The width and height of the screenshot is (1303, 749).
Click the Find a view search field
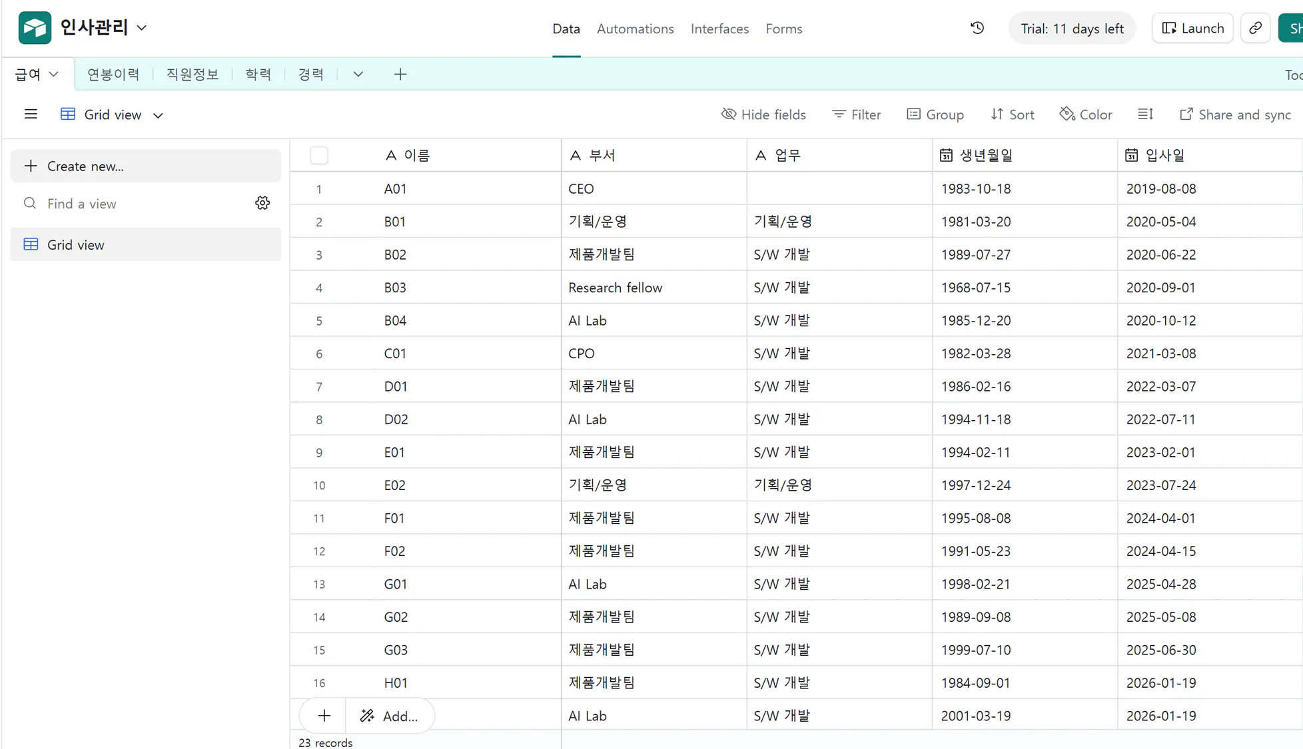tap(147, 203)
